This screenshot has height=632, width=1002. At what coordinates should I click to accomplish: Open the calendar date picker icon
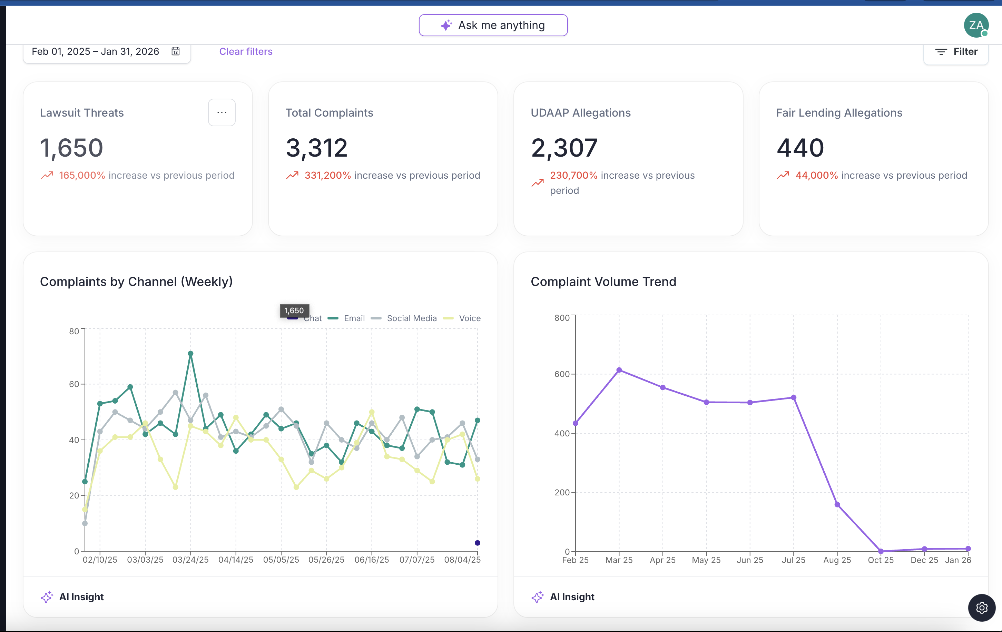coord(175,51)
